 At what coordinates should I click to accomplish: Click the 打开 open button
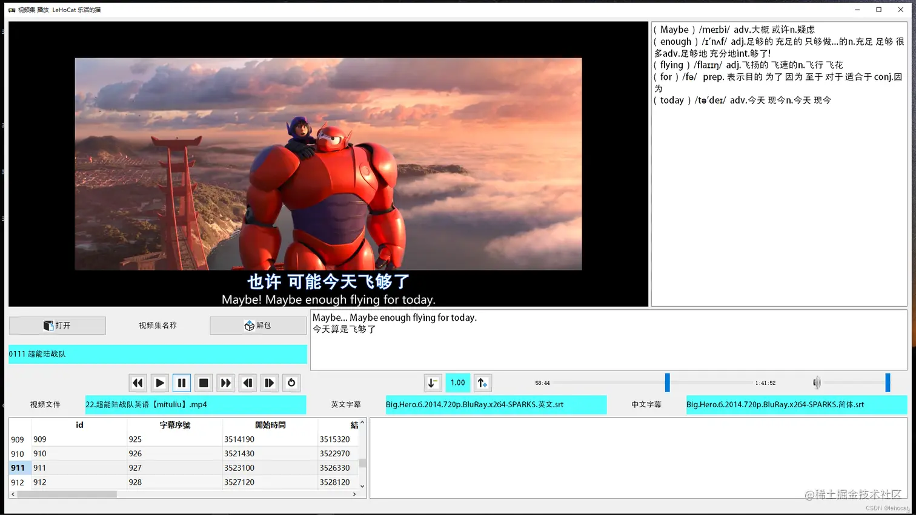[58, 326]
